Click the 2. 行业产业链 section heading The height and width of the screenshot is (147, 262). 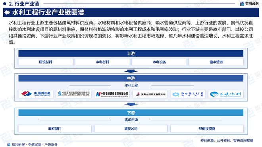coord(24,4)
